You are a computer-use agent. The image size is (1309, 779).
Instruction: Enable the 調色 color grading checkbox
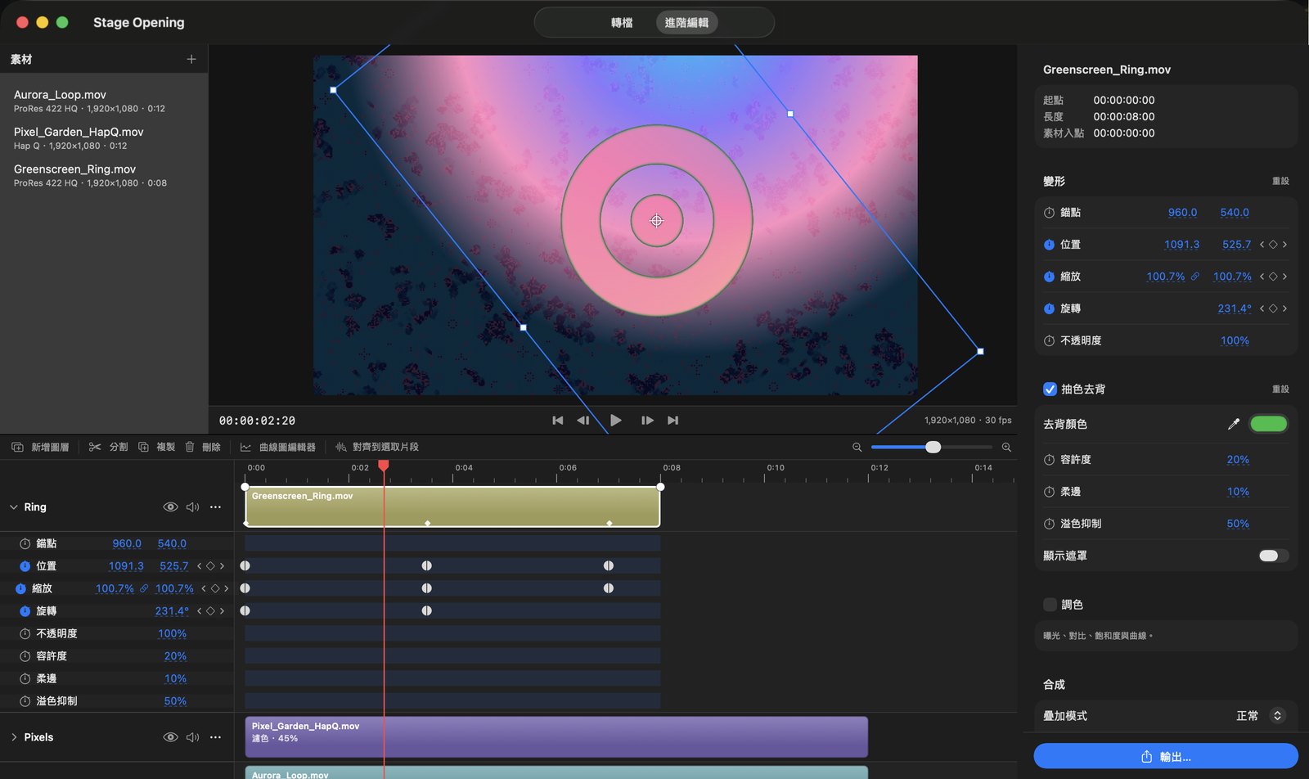click(x=1050, y=605)
